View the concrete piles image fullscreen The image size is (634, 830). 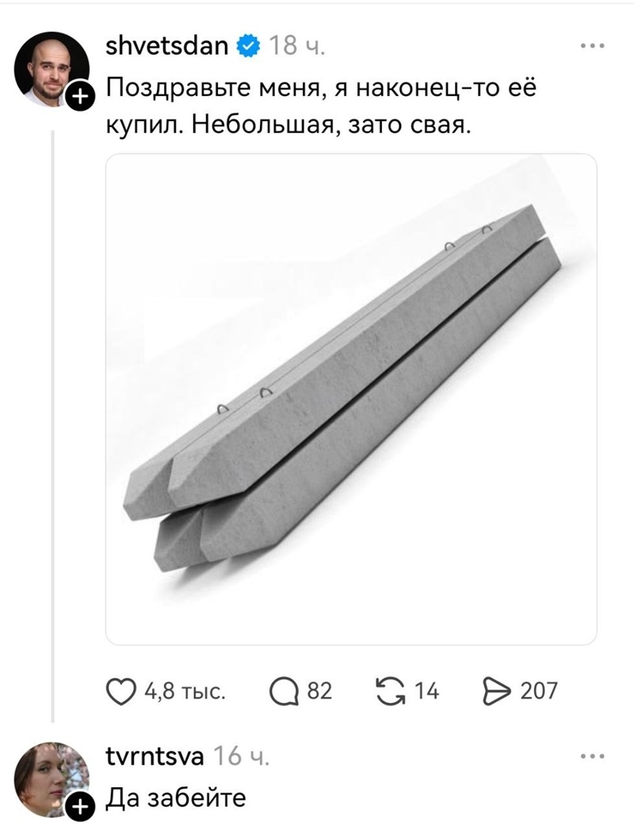(351, 399)
